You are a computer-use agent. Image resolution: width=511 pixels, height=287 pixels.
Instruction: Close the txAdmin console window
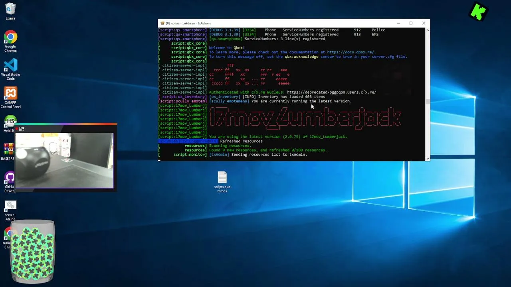(424, 23)
